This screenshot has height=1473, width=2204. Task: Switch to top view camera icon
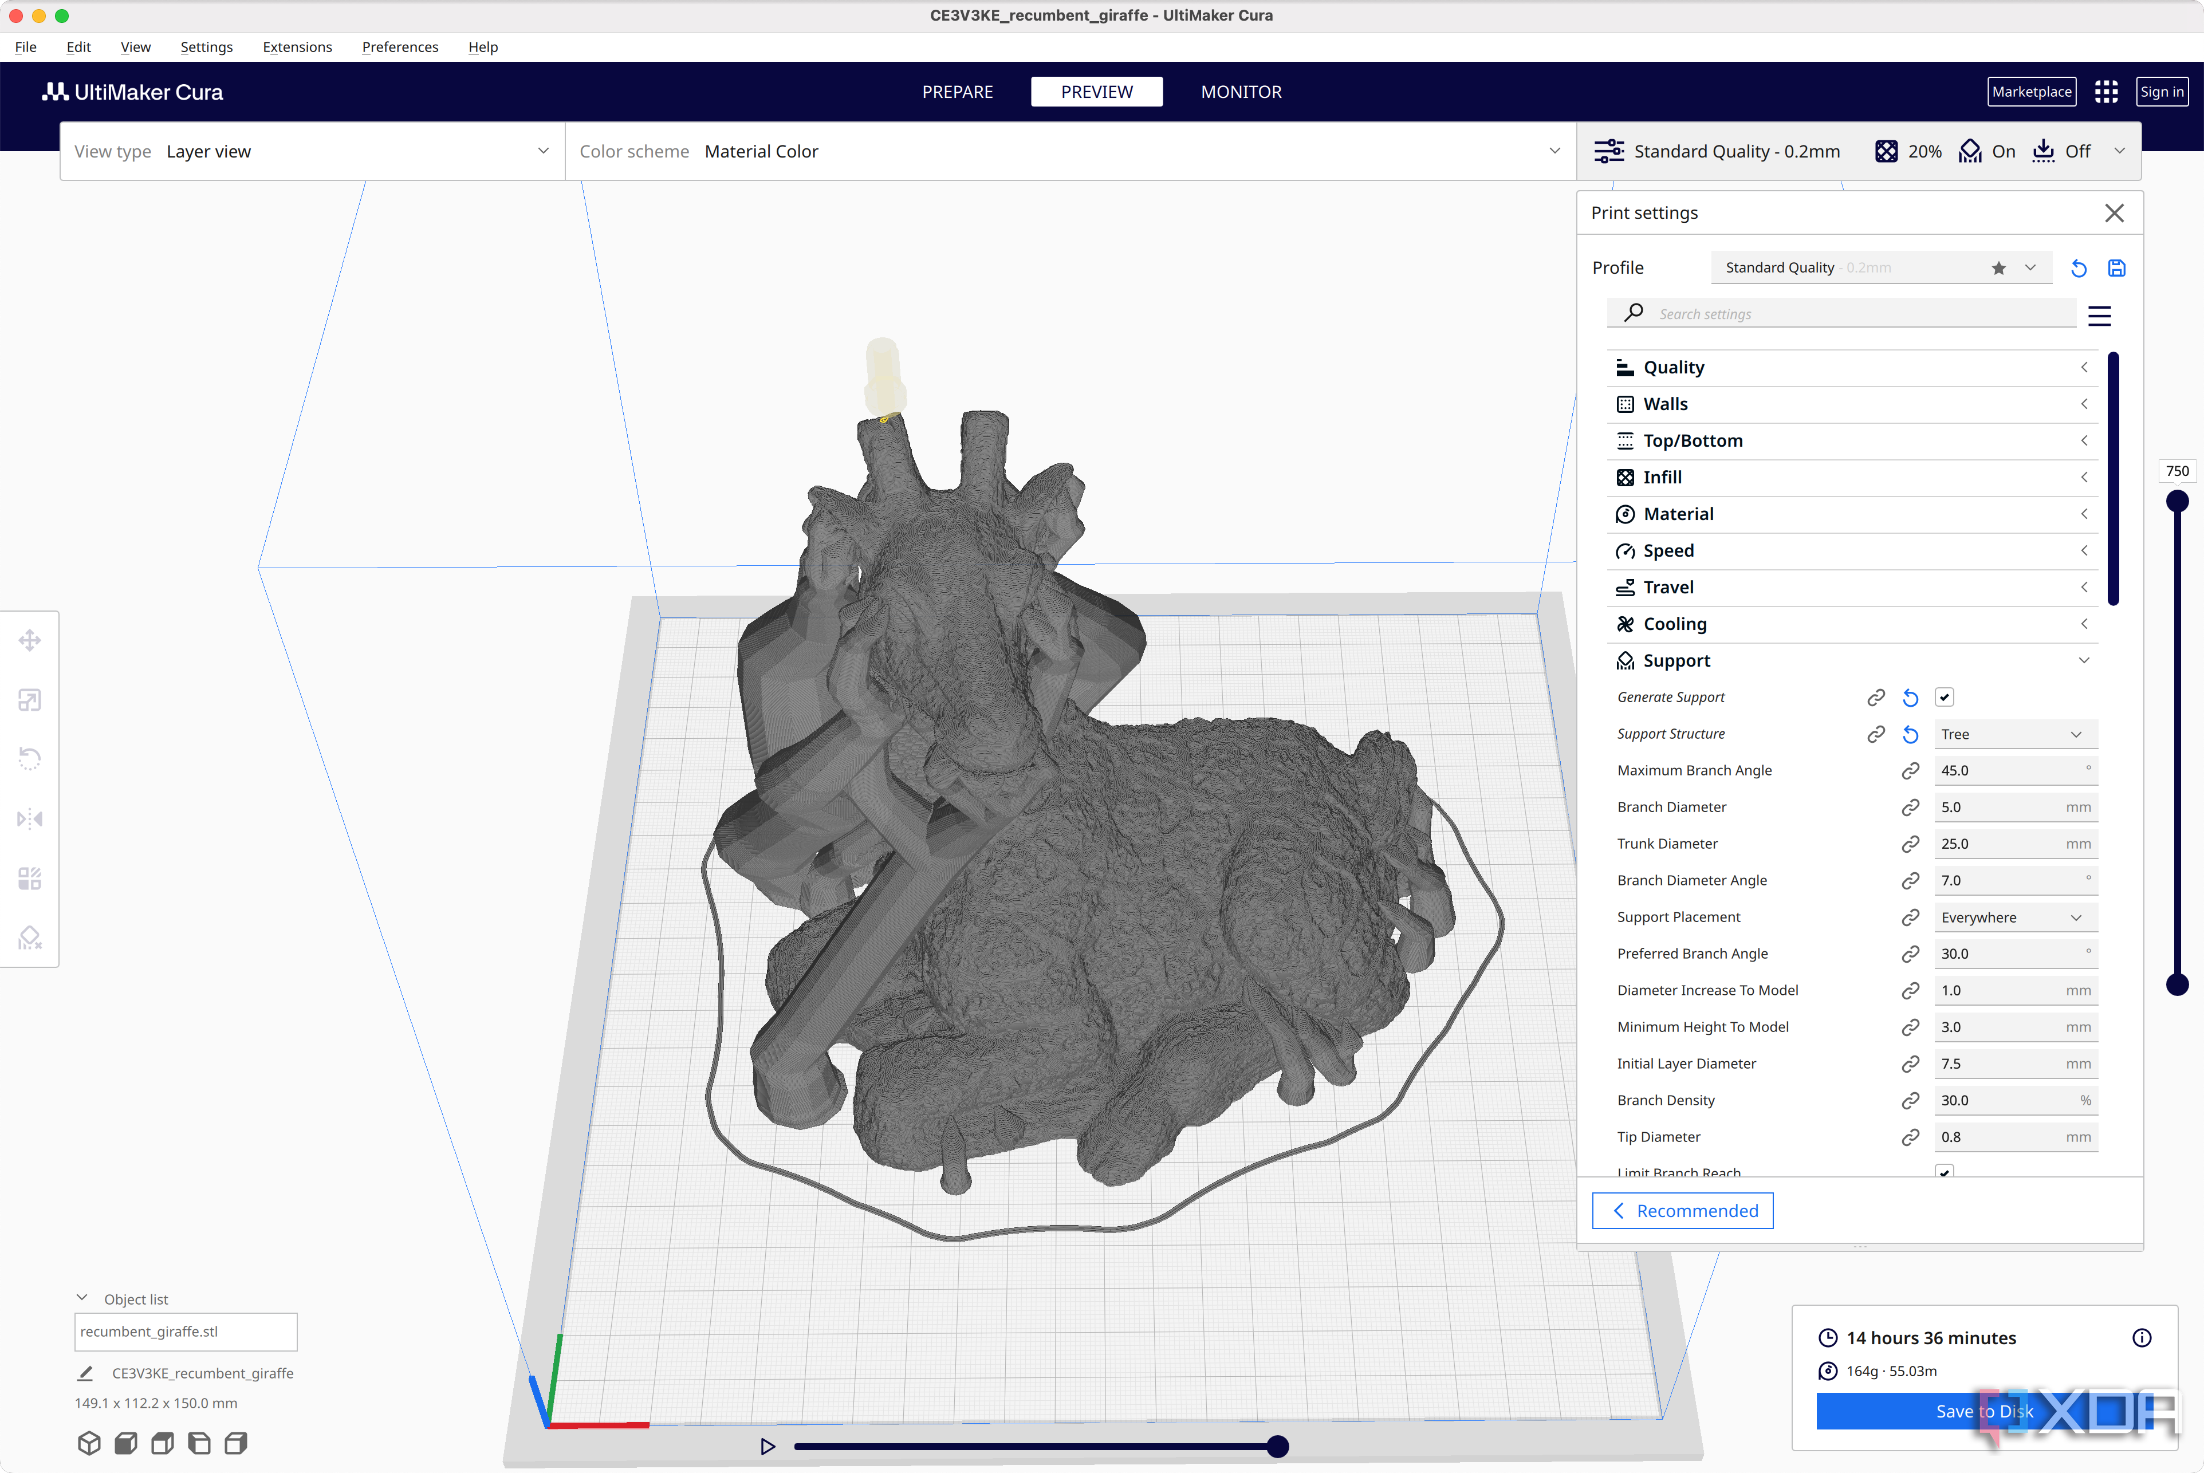(163, 1443)
